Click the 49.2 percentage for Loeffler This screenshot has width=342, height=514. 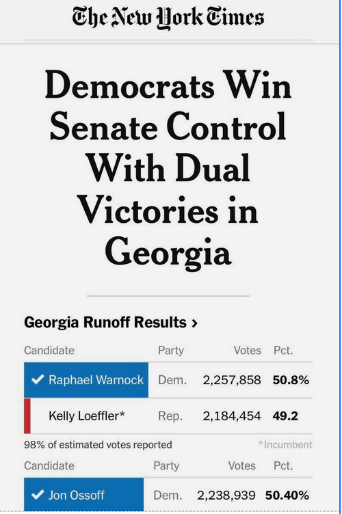point(285,416)
